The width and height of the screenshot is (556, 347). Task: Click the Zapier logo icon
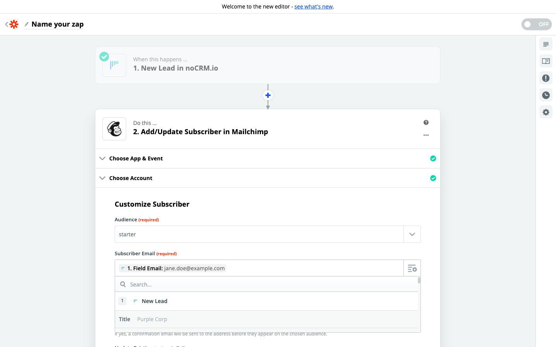[x=14, y=24]
